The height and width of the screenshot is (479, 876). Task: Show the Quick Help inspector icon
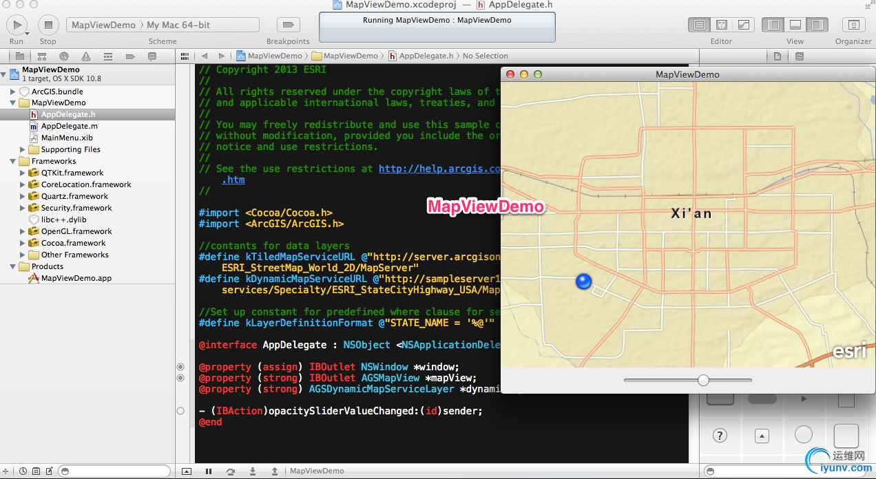(x=799, y=56)
